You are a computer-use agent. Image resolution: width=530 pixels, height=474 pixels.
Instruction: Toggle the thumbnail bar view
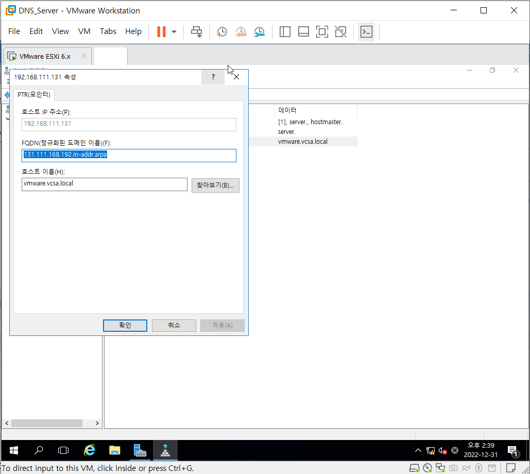pyautogui.click(x=303, y=32)
